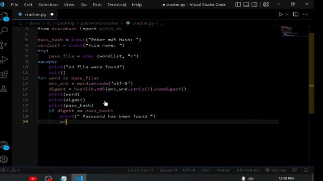Click 'hexdigest' on line 14
This screenshot has width=323, height=181.
tap(168, 89)
